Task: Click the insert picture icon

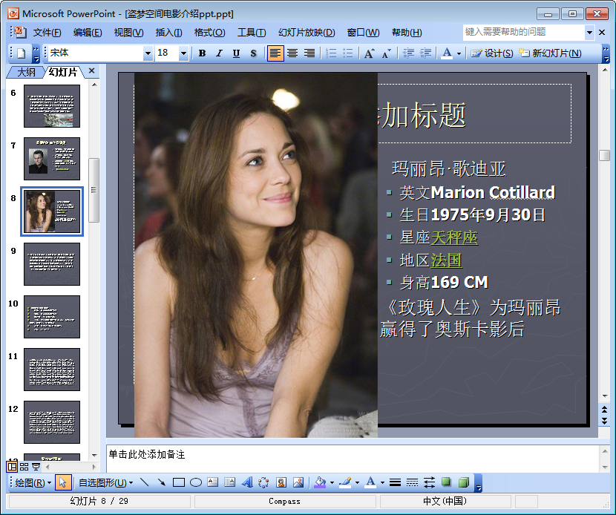Action: 298,482
